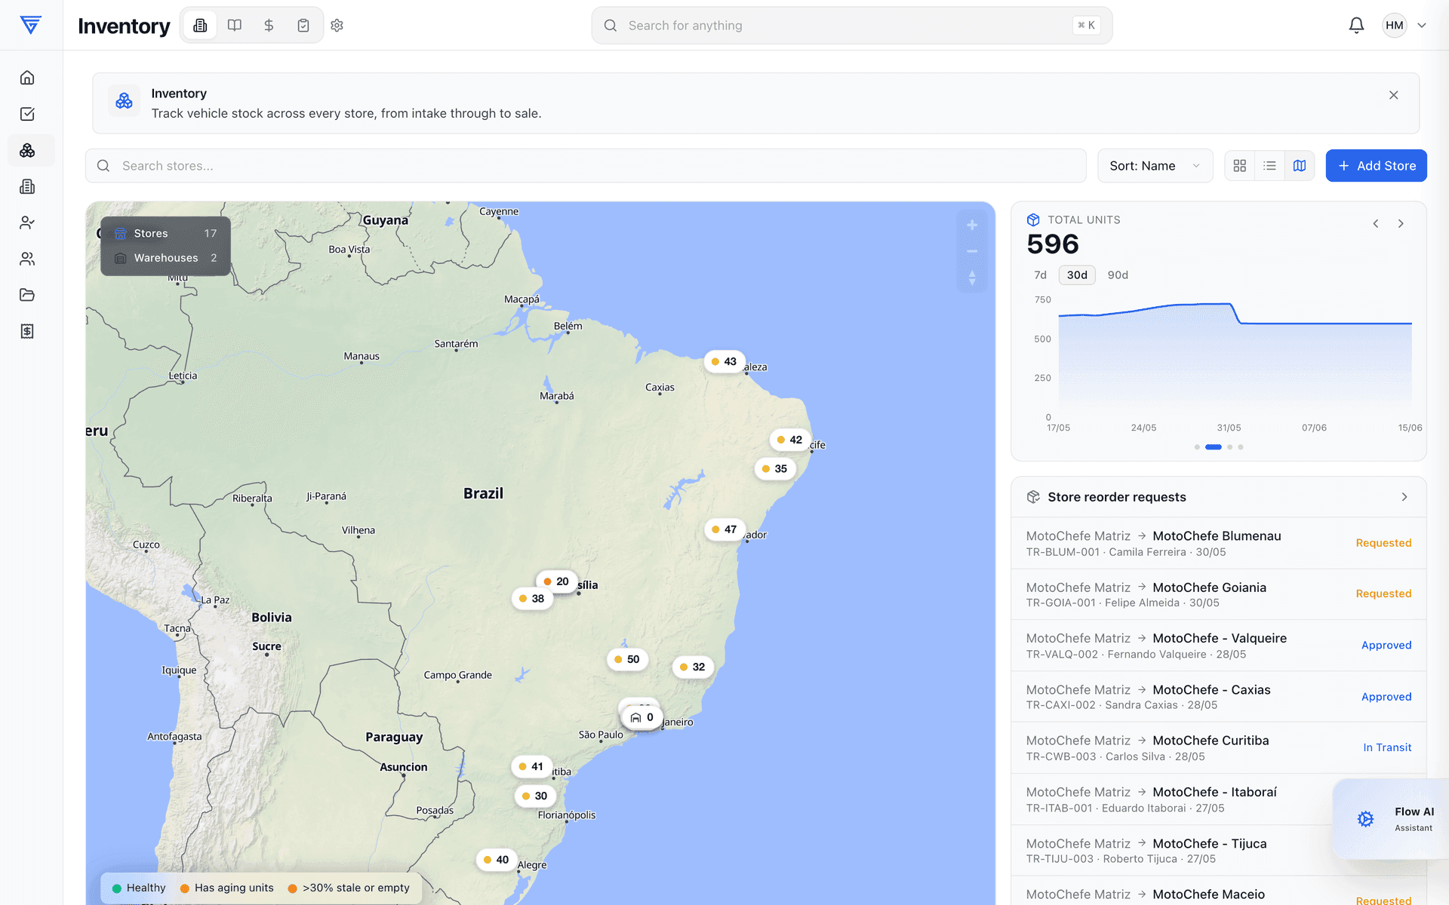Viewport: 1449px width, 905px height.
Task: Go to the home icon in sidebar
Action: click(x=27, y=78)
